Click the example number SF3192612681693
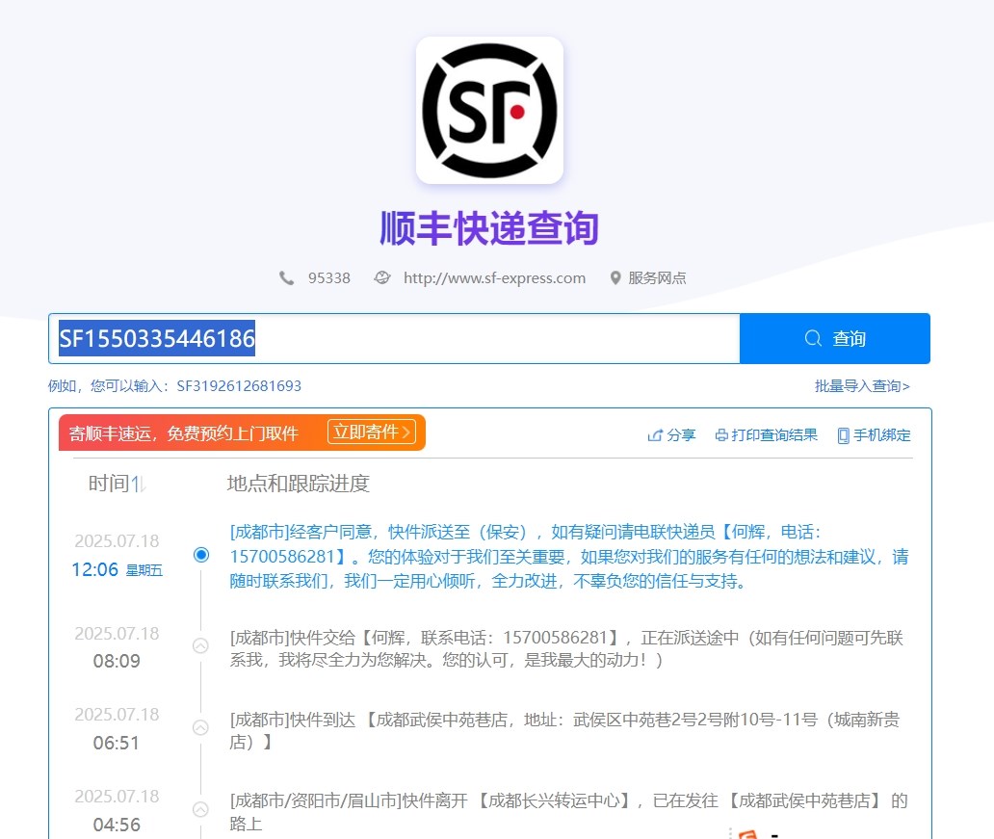 [x=239, y=385]
